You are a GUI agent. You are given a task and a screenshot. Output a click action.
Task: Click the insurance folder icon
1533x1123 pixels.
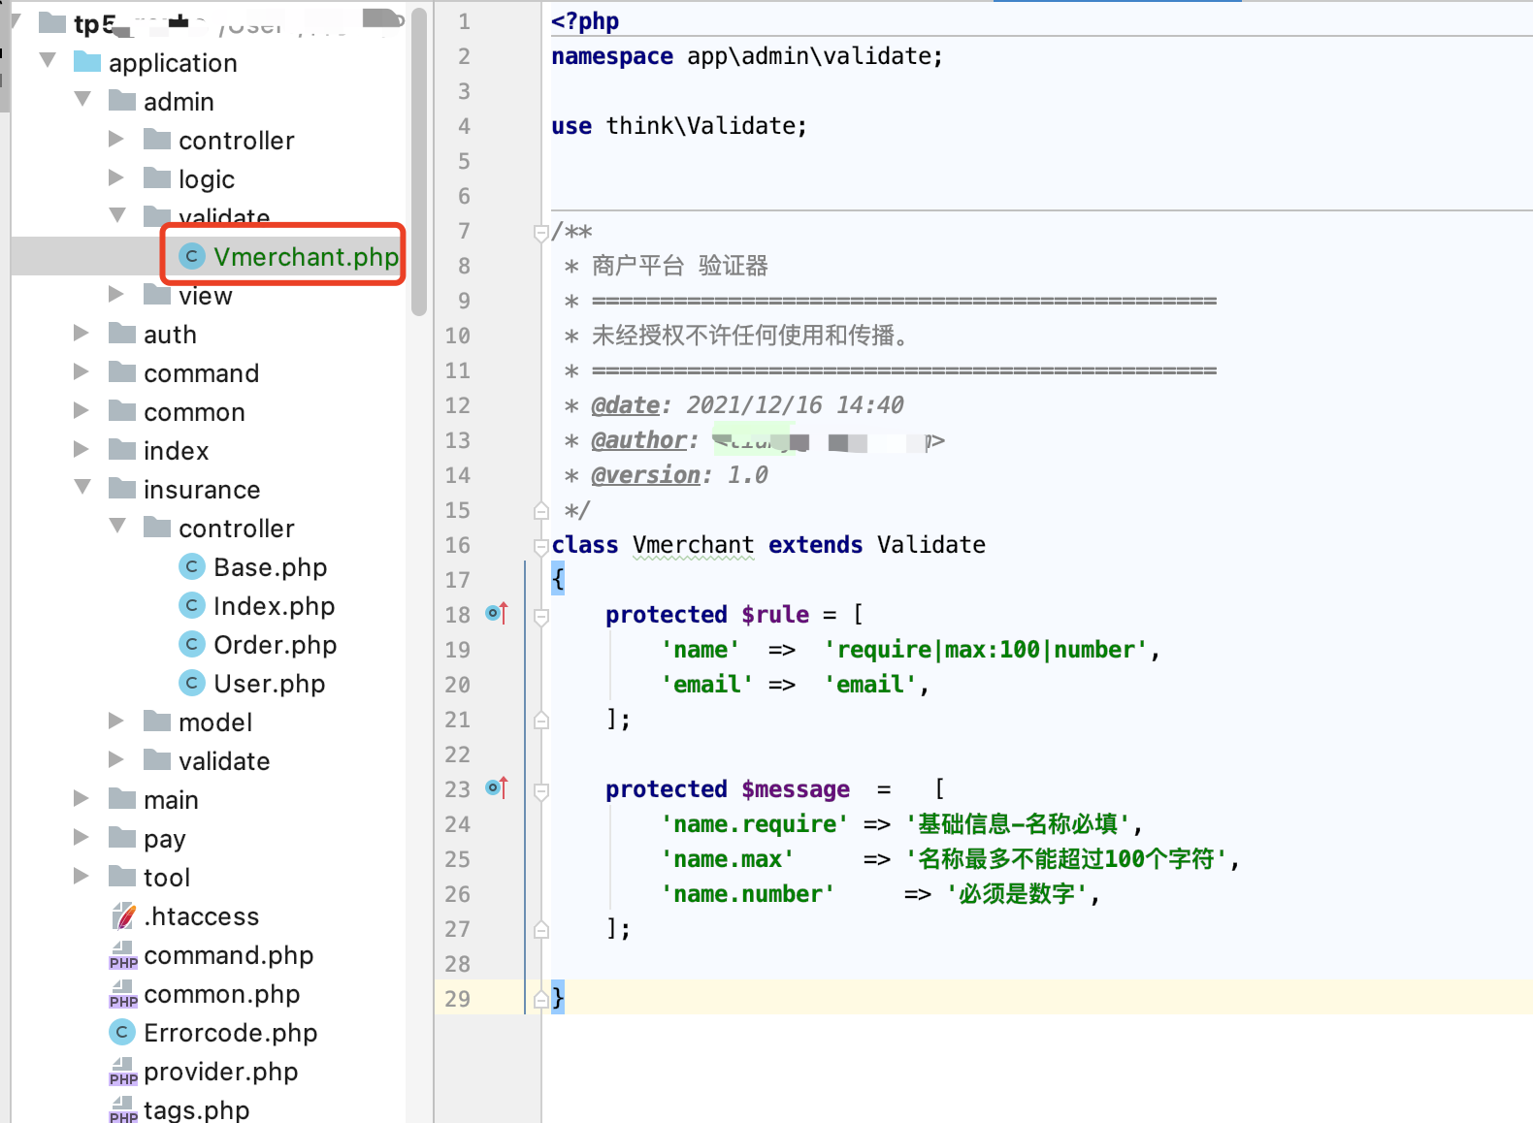[x=122, y=488]
